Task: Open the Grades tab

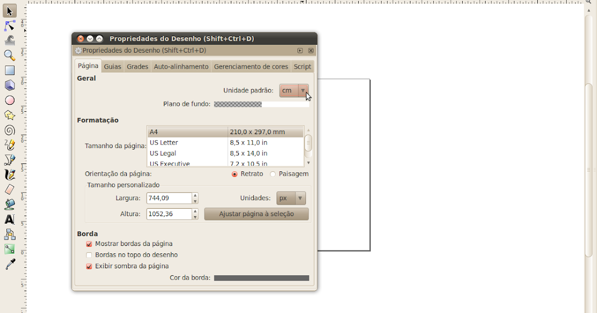Action: tap(137, 67)
